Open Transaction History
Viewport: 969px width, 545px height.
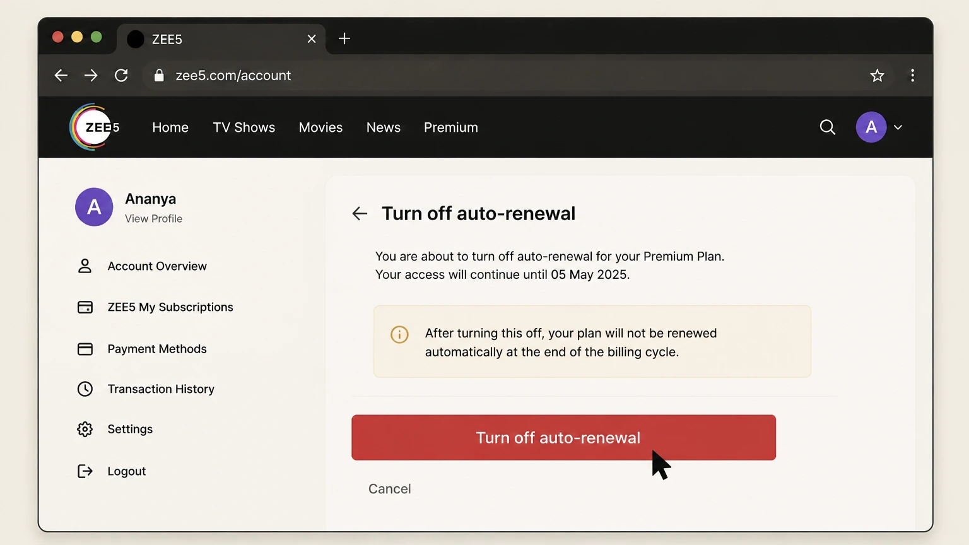(x=161, y=389)
